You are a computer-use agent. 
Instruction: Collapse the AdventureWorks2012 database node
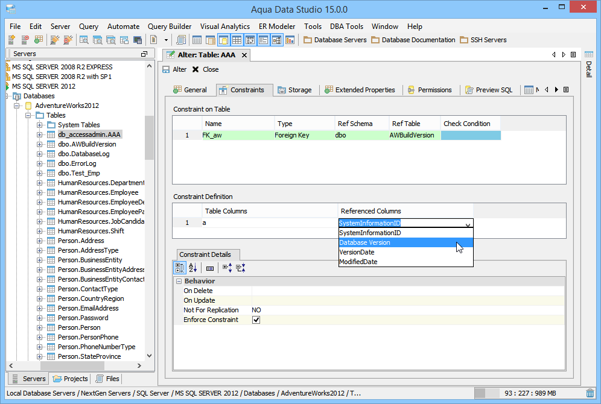click(18, 106)
